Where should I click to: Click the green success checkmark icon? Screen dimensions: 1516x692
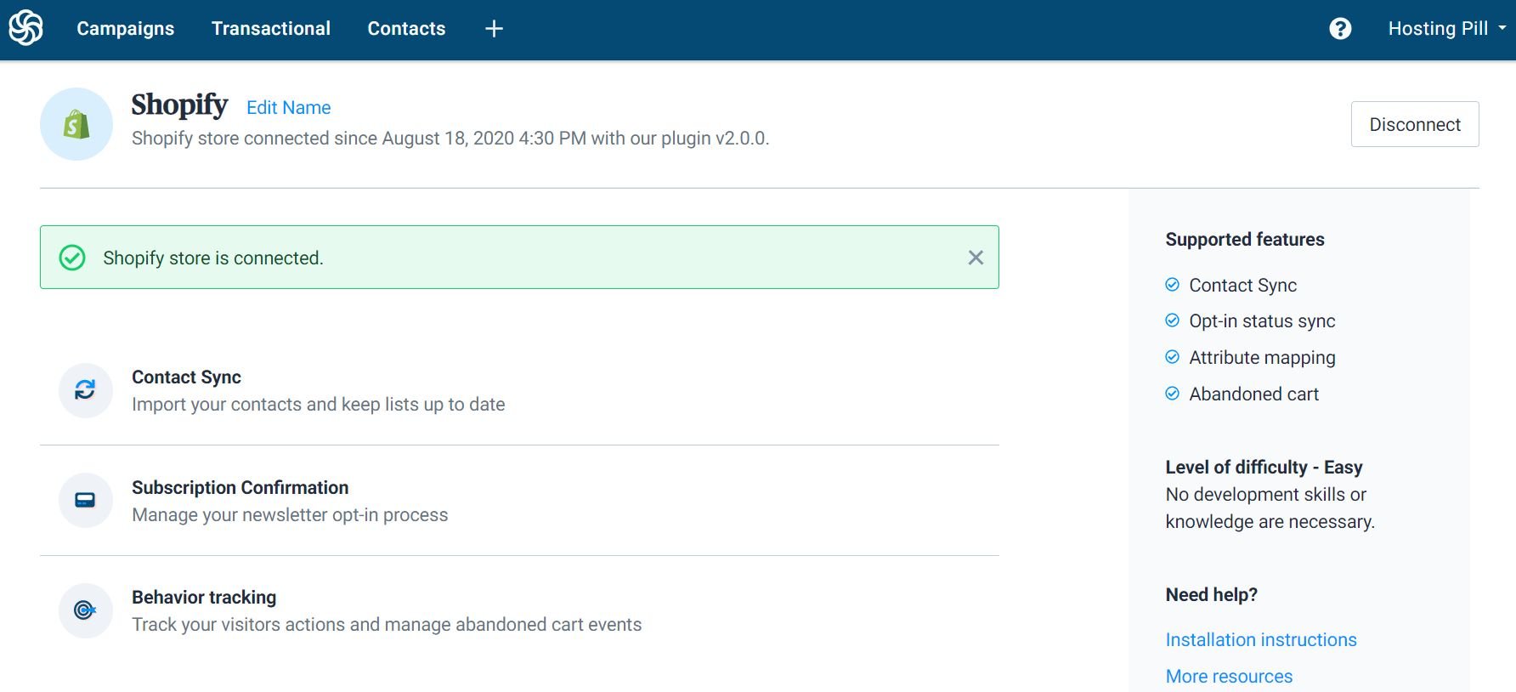(72, 258)
